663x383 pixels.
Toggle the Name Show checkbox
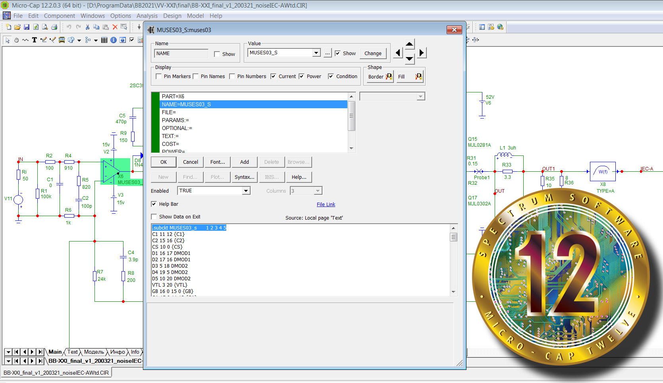coord(217,54)
